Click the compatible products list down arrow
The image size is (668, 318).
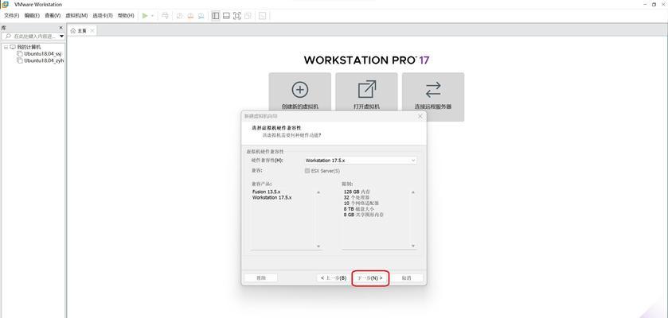(x=318, y=246)
